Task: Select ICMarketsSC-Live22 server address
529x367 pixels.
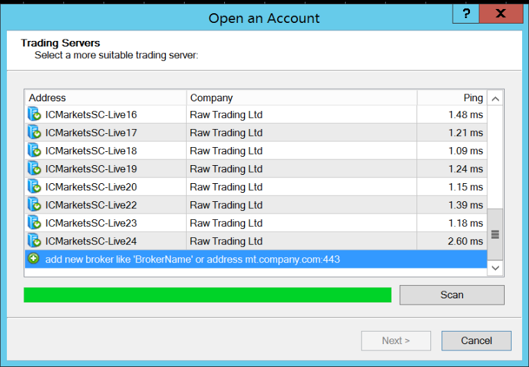Action: (x=91, y=205)
